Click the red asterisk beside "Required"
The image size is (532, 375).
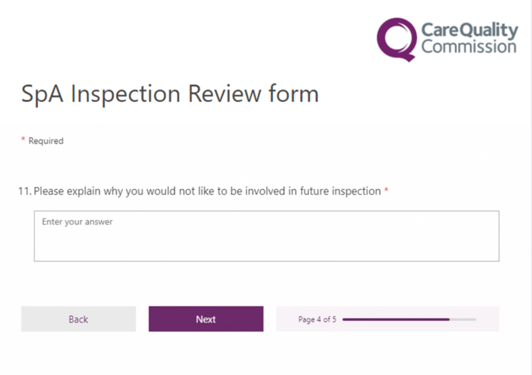[x=23, y=140]
